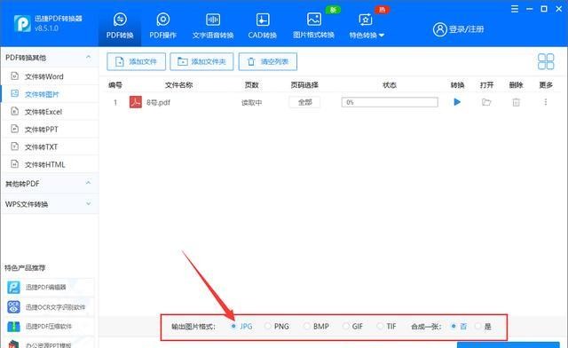Viewport: 568px width, 348px height.
Task: Click the 0% conversion progress bar
Action: pos(390,102)
